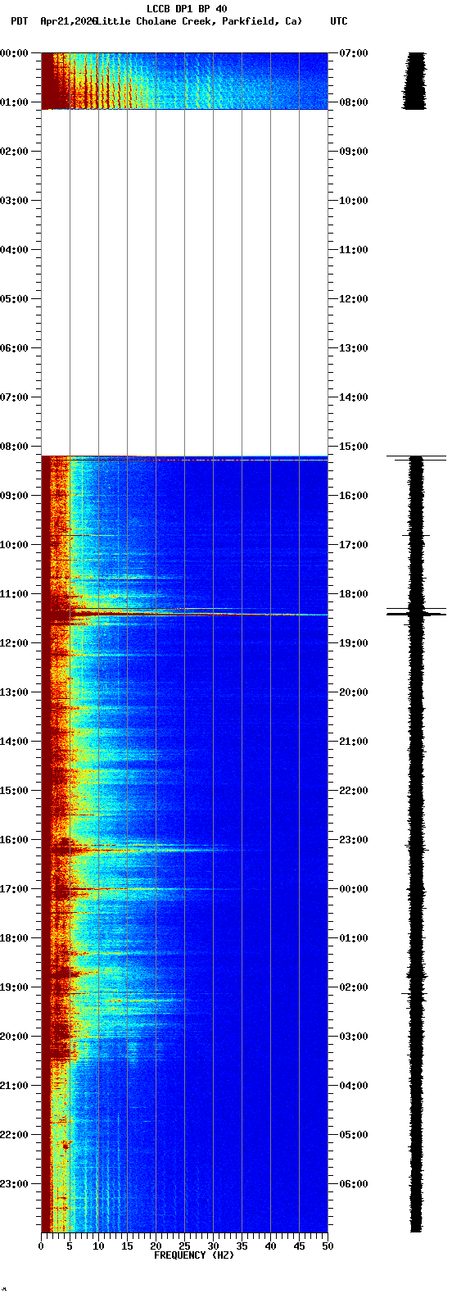Pick the 15 Hz frequency tick label
The height and width of the screenshot is (1298, 452).
click(x=127, y=1246)
